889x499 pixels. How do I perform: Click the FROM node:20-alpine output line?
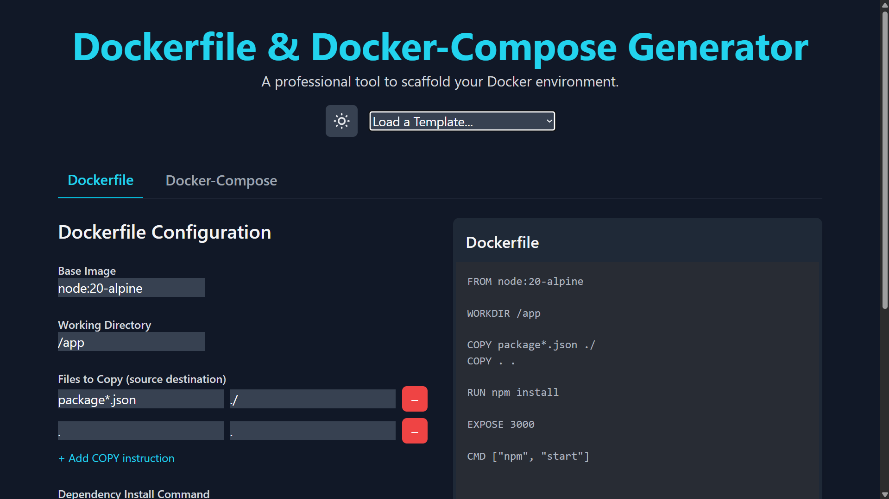coord(525,282)
